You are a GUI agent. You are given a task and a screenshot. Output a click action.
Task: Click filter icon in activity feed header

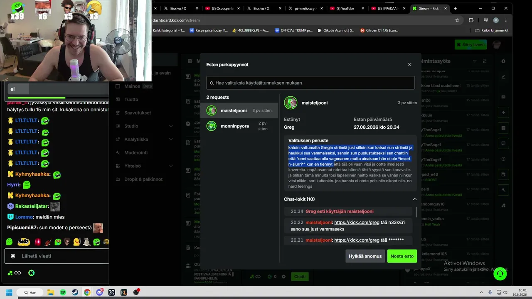click(x=475, y=61)
